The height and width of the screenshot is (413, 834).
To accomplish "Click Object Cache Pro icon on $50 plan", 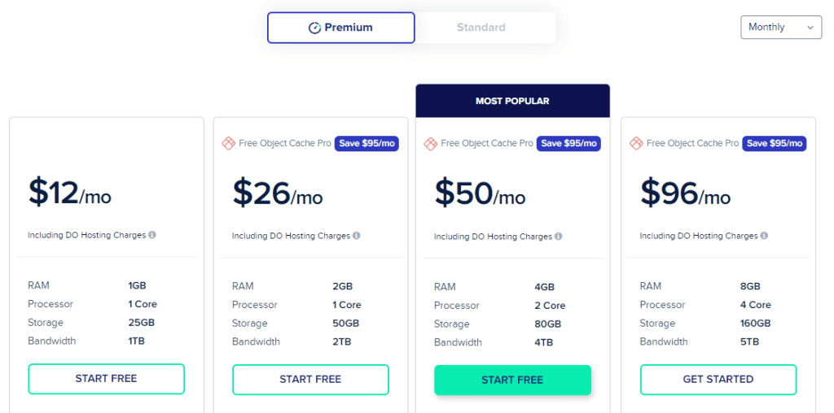I will 430,143.
